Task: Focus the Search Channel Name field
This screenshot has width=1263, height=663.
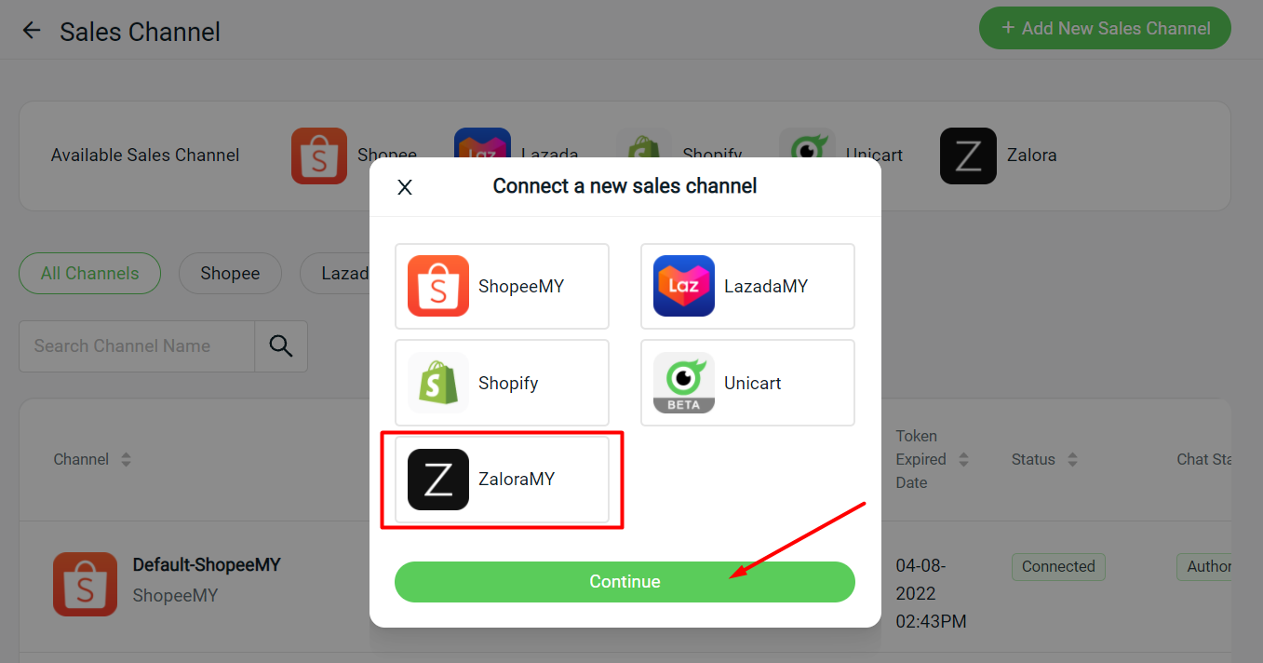Action: coord(137,346)
